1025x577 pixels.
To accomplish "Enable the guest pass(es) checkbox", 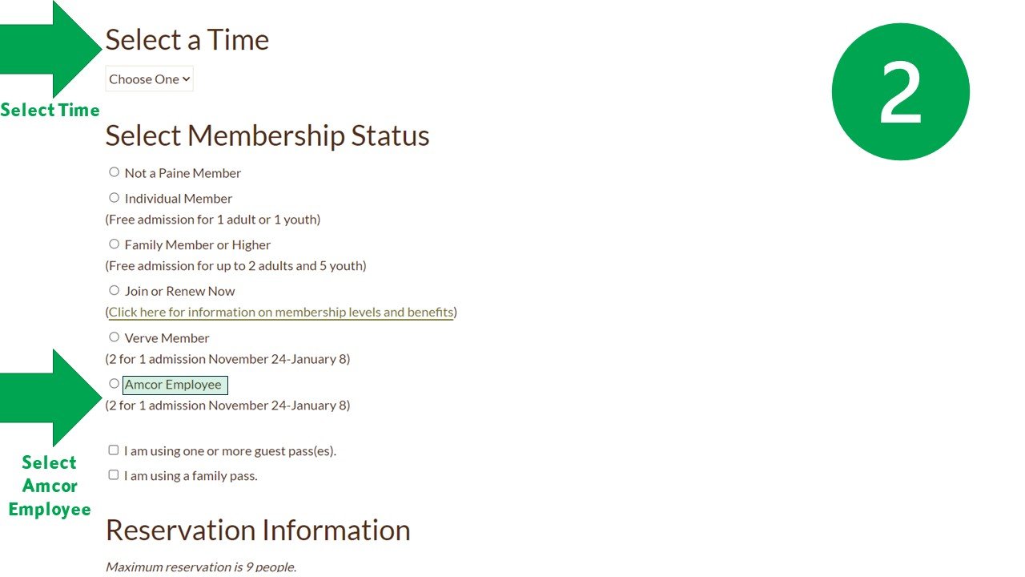I will click(114, 450).
